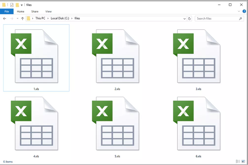The width and height of the screenshot is (248, 165).
Task: Switch to Details view in status bar
Action: click(x=238, y=161)
